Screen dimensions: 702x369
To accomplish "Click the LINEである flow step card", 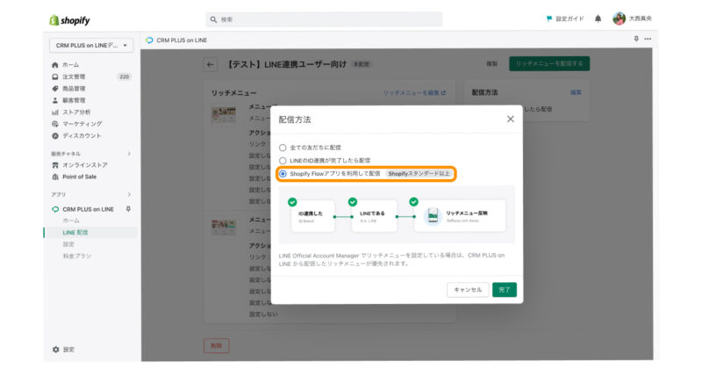I will tap(374, 216).
